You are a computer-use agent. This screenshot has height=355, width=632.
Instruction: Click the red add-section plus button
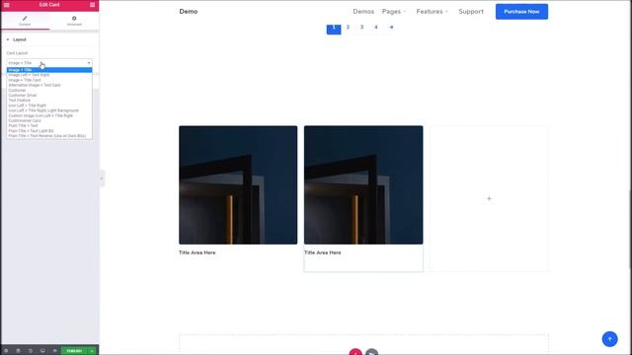[355, 352]
